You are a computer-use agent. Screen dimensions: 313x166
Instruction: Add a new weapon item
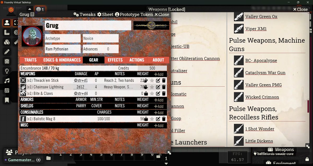pyautogui.click(x=159, y=74)
